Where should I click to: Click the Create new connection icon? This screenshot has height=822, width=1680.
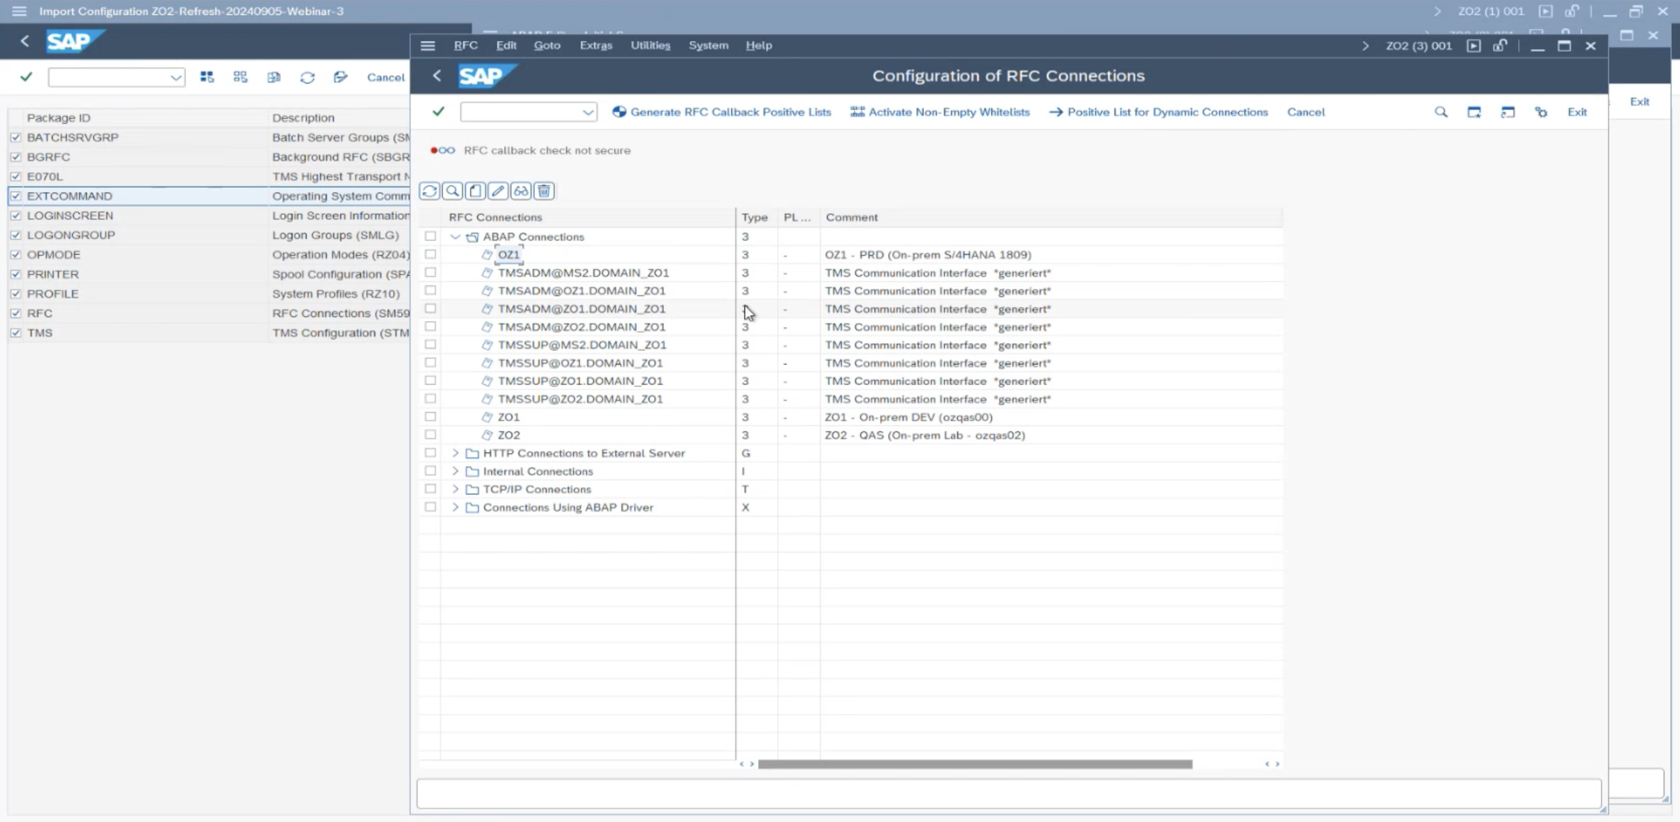click(476, 191)
